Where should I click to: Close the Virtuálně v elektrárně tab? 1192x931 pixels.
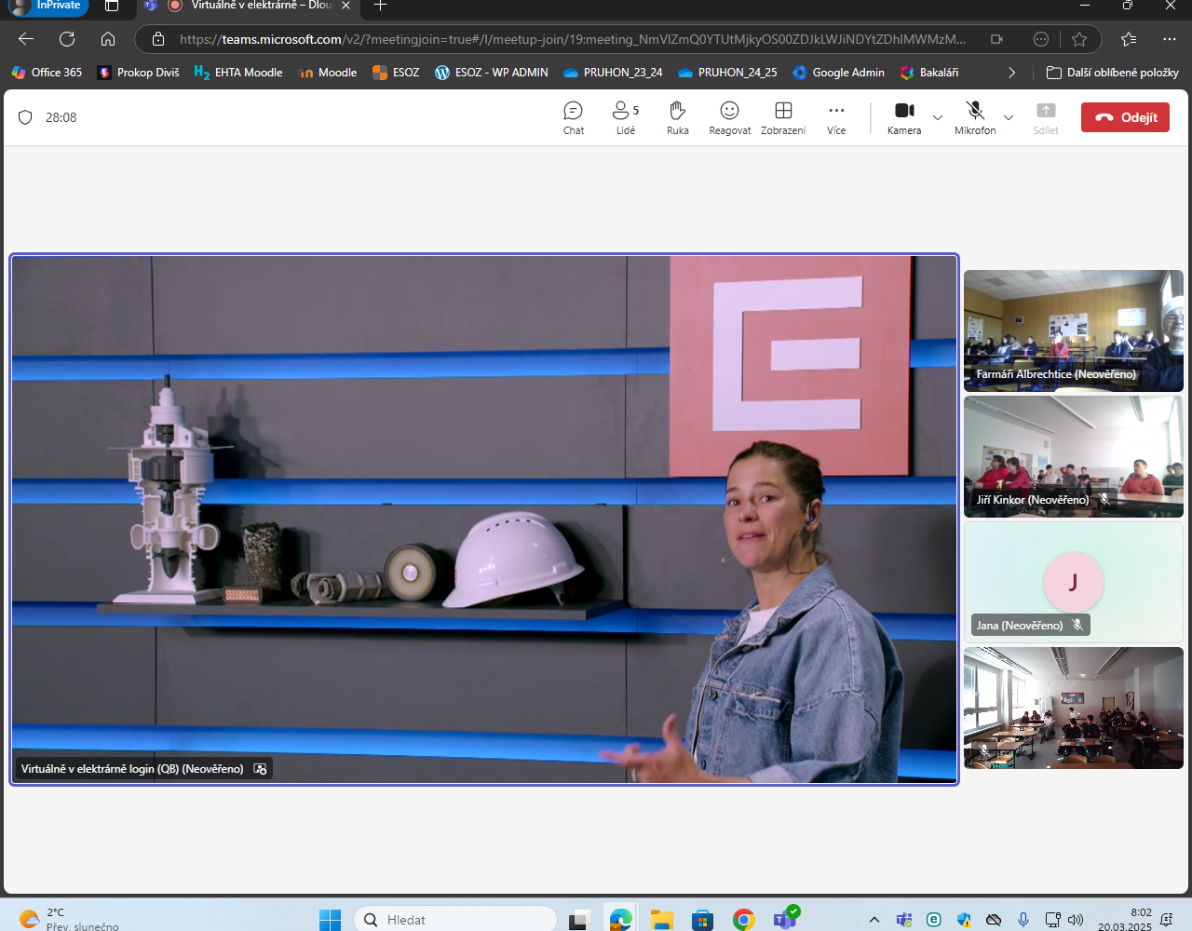coord(345,6)
